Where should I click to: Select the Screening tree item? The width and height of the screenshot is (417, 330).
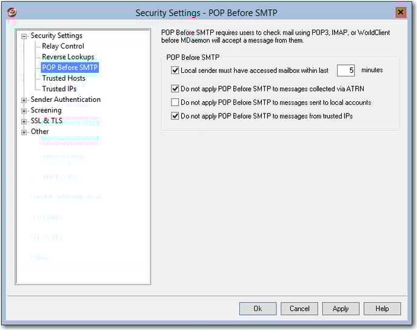point(46,110)
